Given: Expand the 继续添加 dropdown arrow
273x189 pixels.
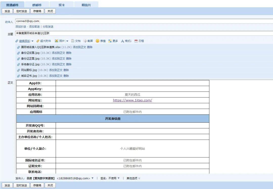Looking at the screenshot, I should click(x=32, y=41).
